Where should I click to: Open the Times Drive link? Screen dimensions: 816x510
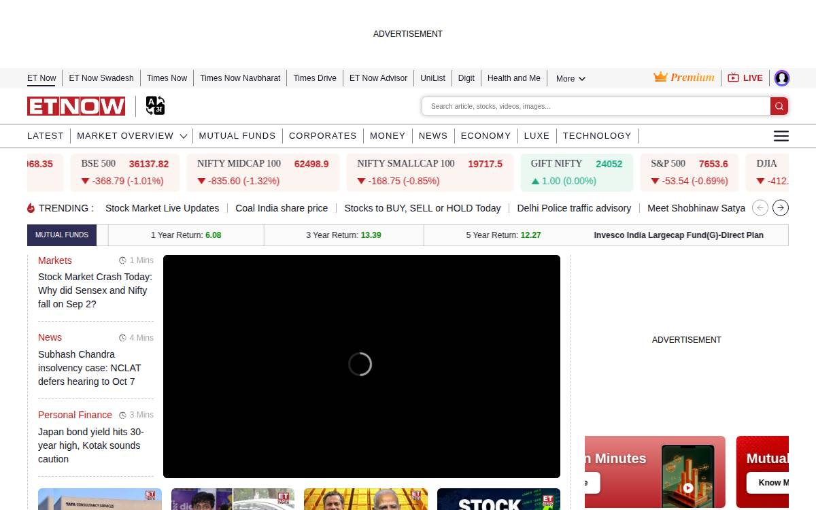point(315,78)
